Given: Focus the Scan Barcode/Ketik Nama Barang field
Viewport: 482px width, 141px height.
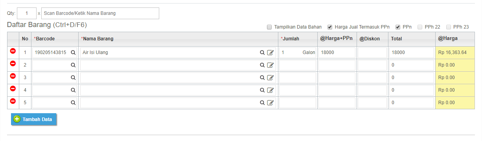Looking at the screenshot, I should 100,13.
